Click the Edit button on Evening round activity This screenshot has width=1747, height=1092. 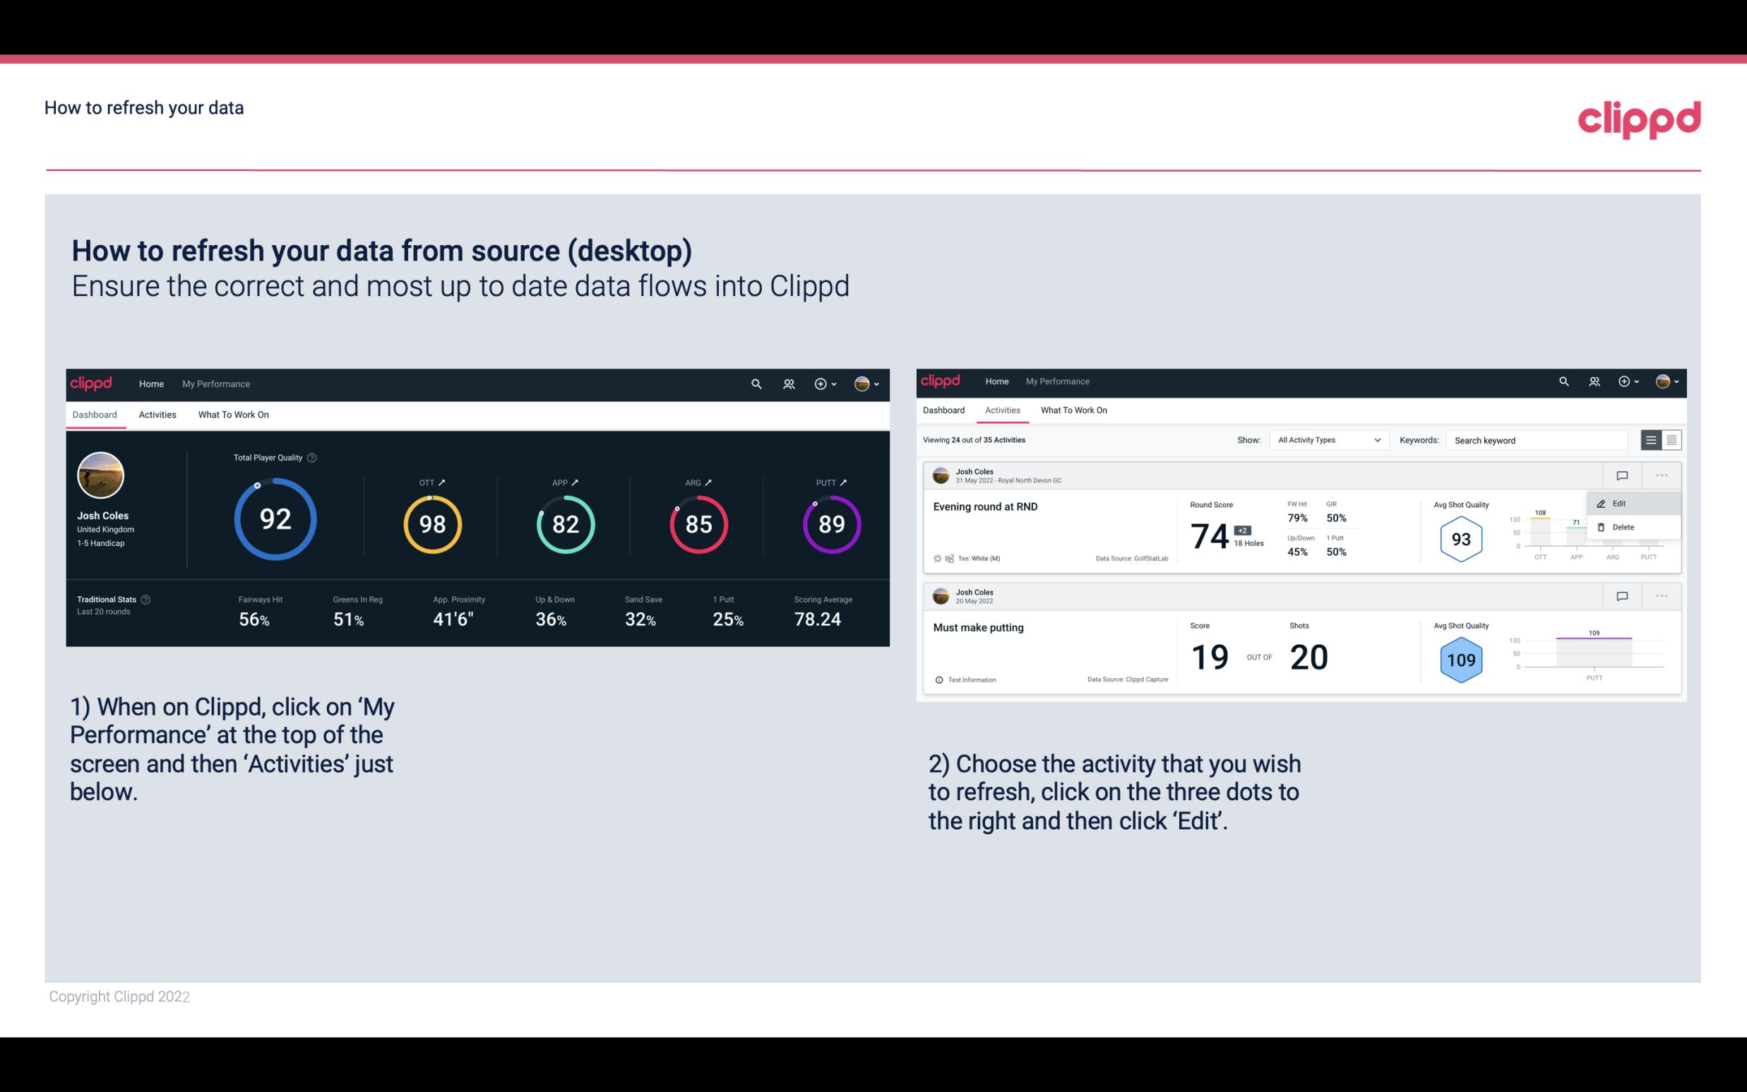point(1621,503)
